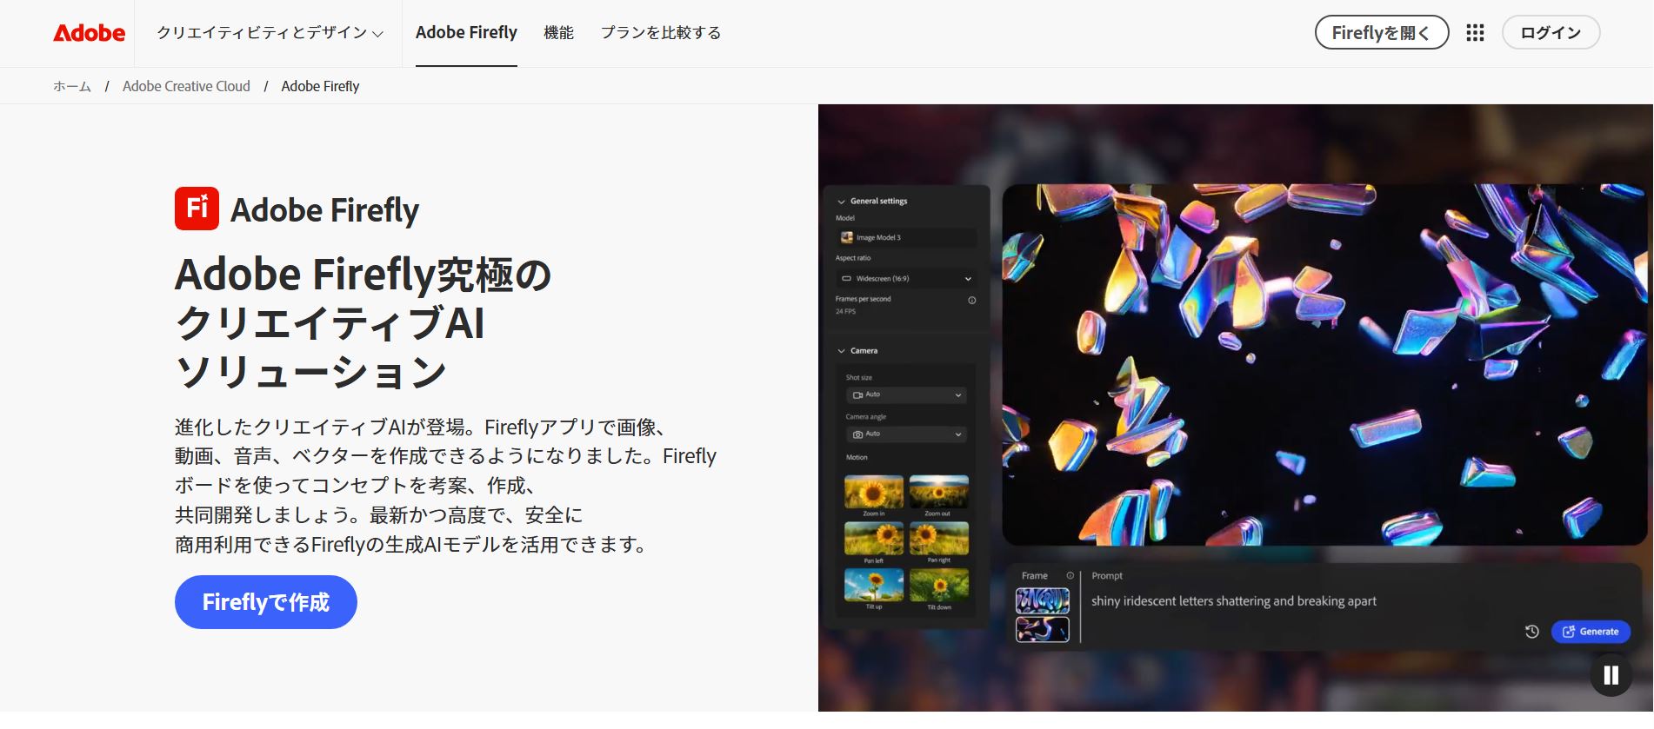Click the Frame info icon
Screen dimensions: 1654x729
click(1070, 575)
